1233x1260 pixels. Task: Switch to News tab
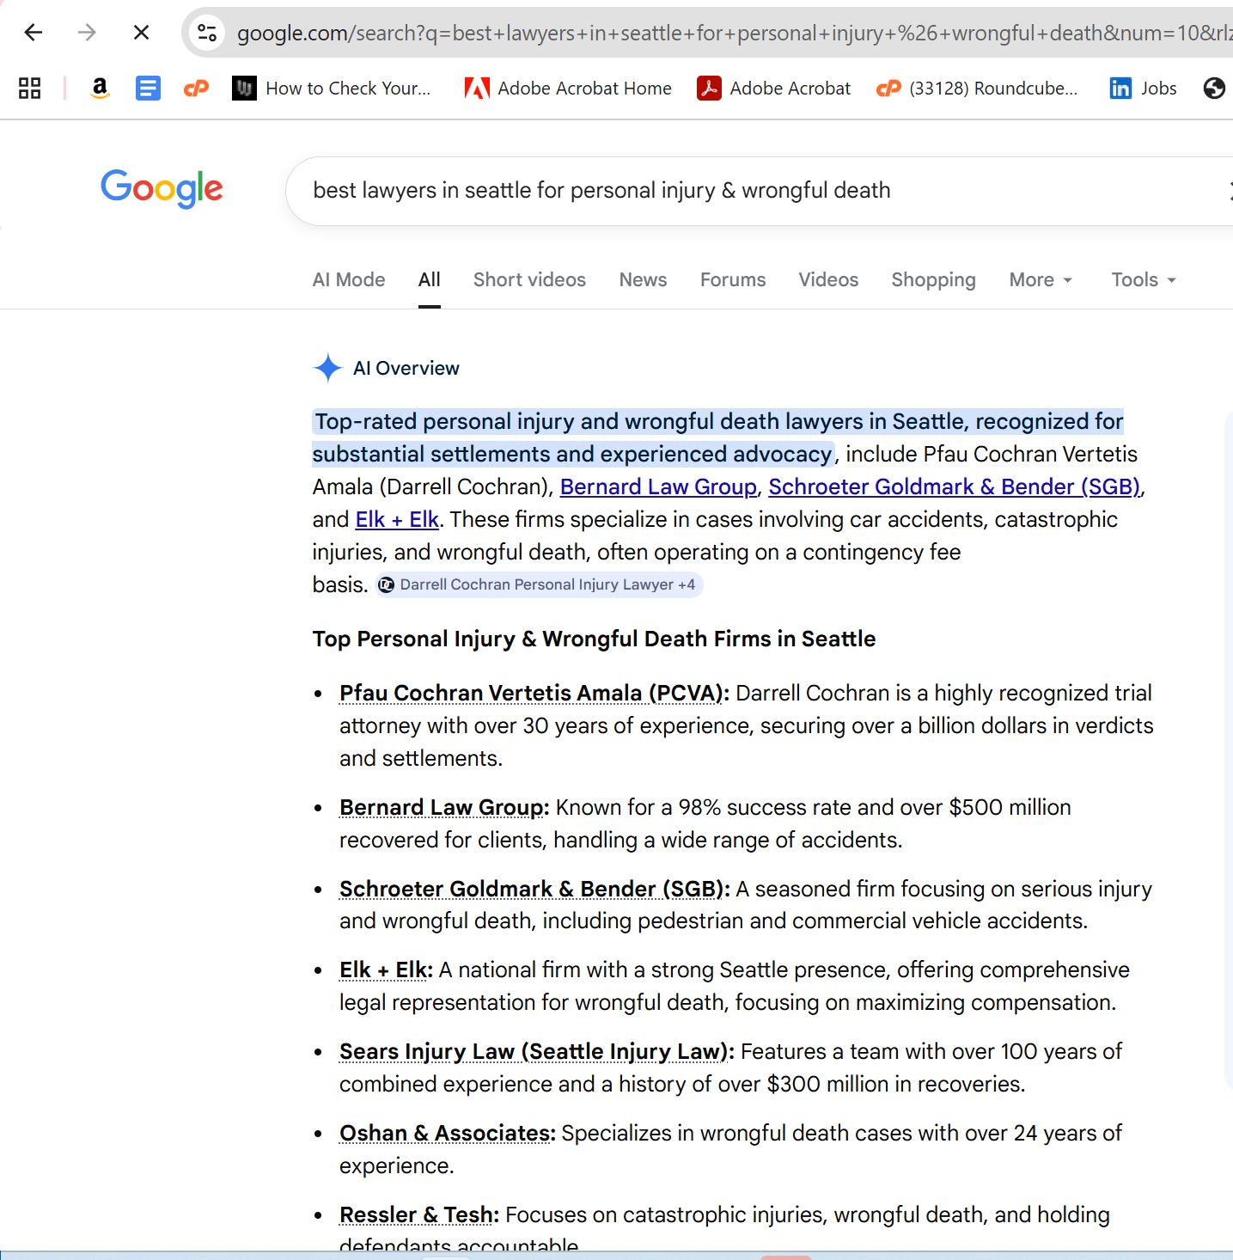[643, 279]
